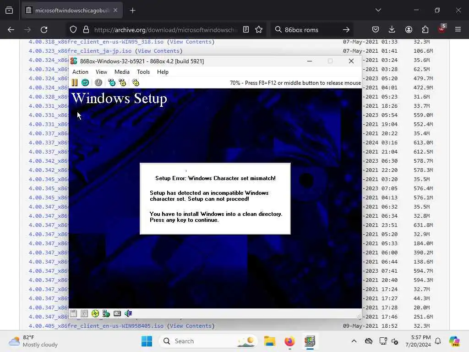Open File Explorer from taskbar
The image size is (469, 352).
(x=269, y=341)
